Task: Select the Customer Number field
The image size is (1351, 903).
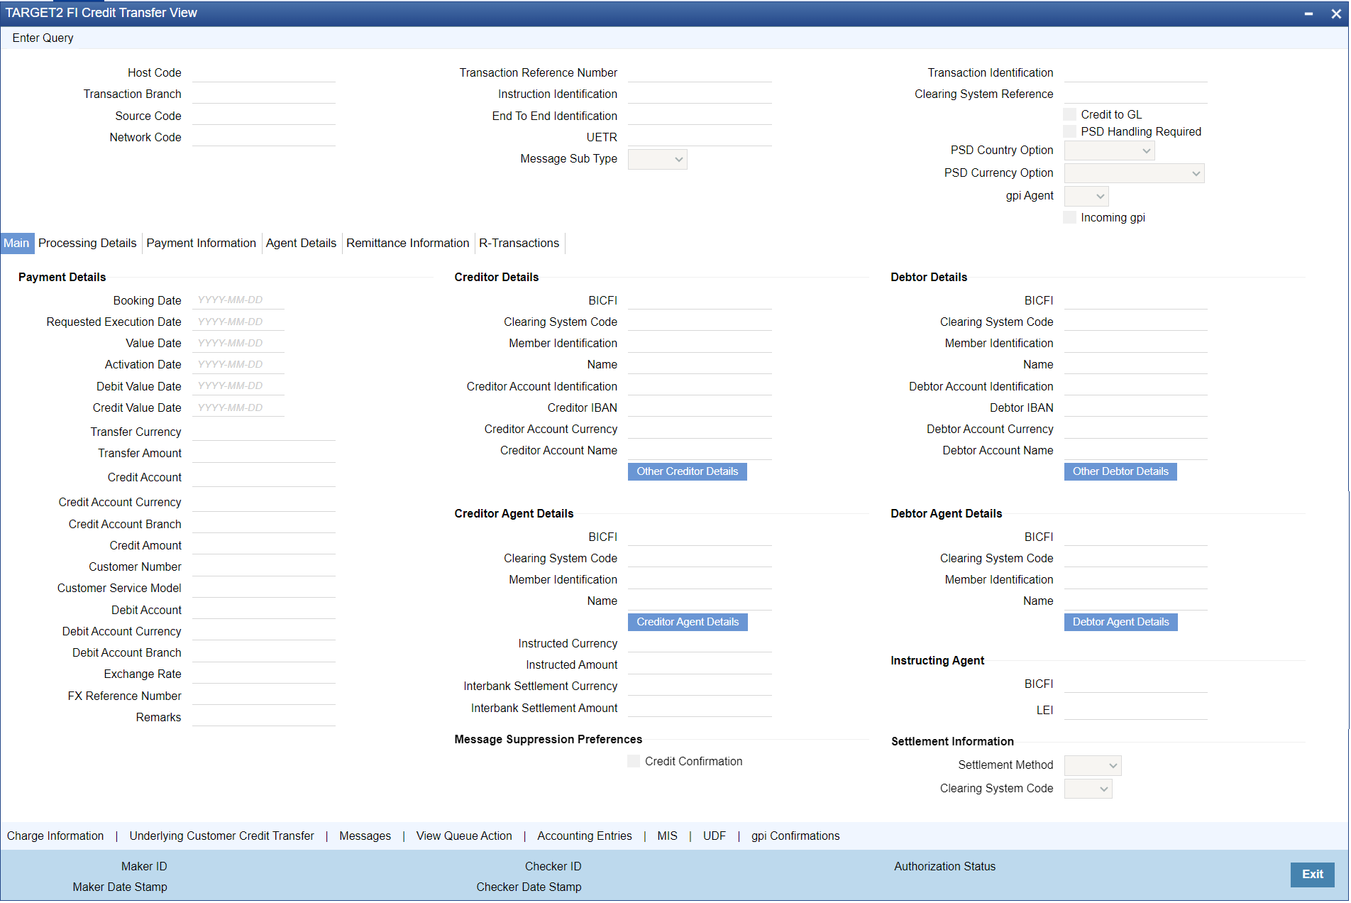Action: pos(264,567)
